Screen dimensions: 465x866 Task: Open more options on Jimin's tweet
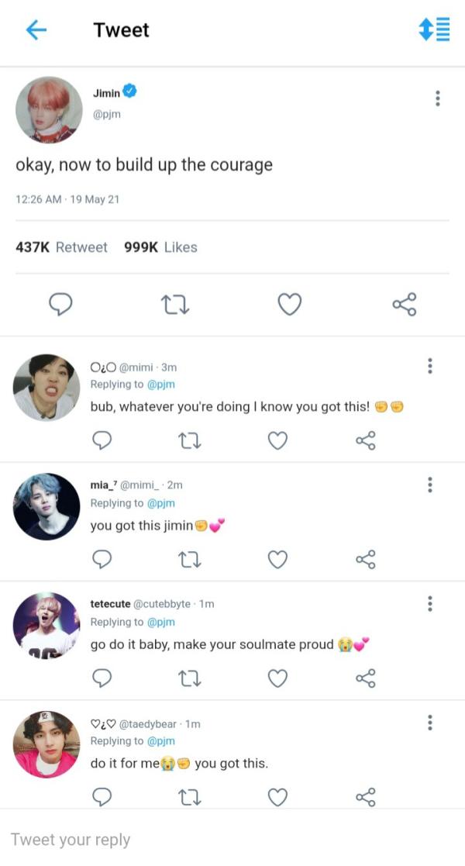tap(438, 98)
